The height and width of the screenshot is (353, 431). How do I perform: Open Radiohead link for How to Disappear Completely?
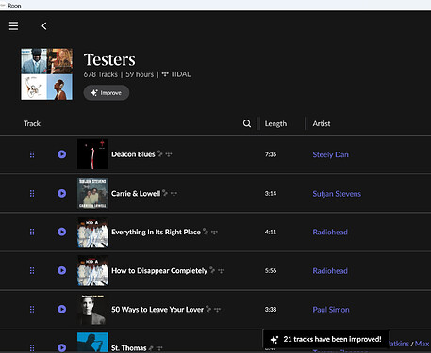(330, 271)
